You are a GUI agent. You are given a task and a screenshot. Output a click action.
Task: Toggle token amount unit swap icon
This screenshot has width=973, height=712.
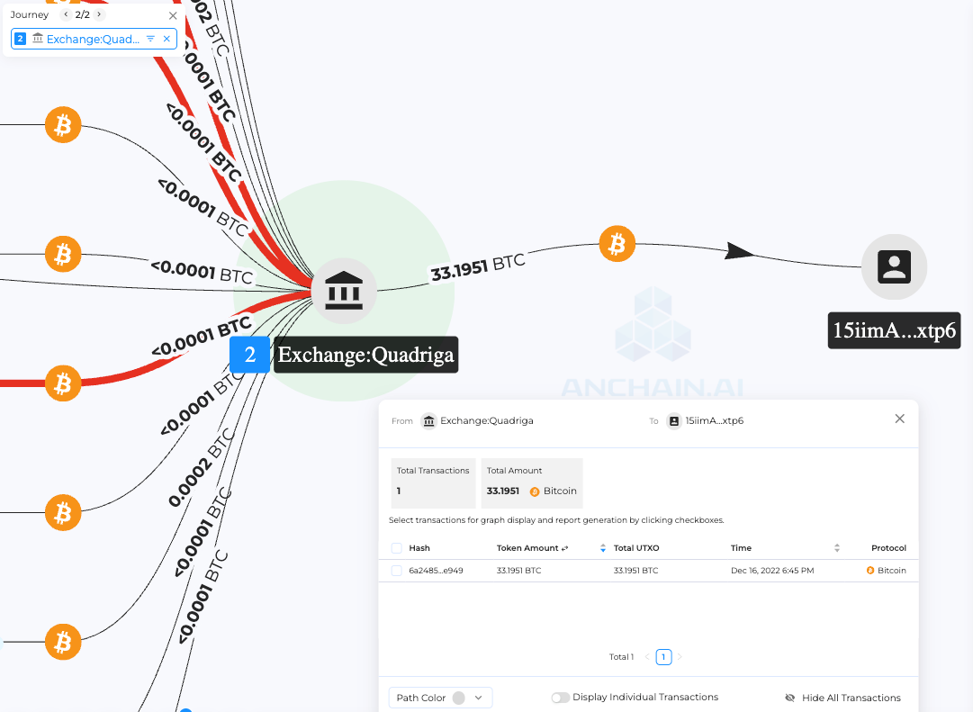pos(564,548)
